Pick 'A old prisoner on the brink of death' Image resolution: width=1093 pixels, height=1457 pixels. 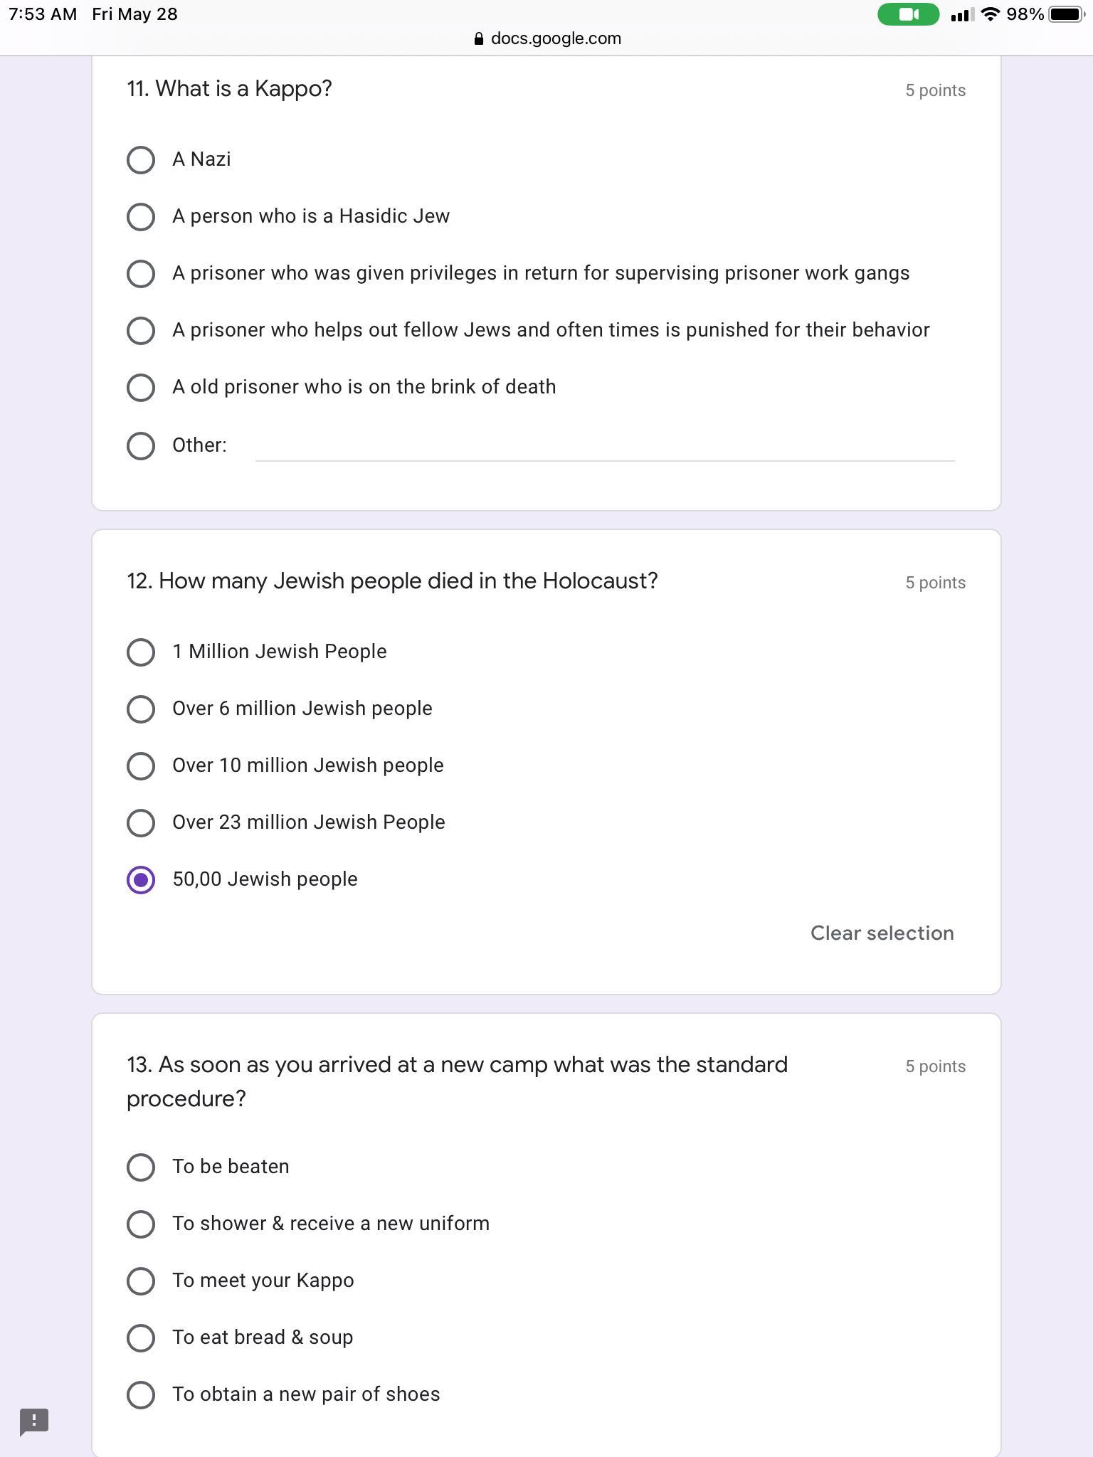[141, 388]
